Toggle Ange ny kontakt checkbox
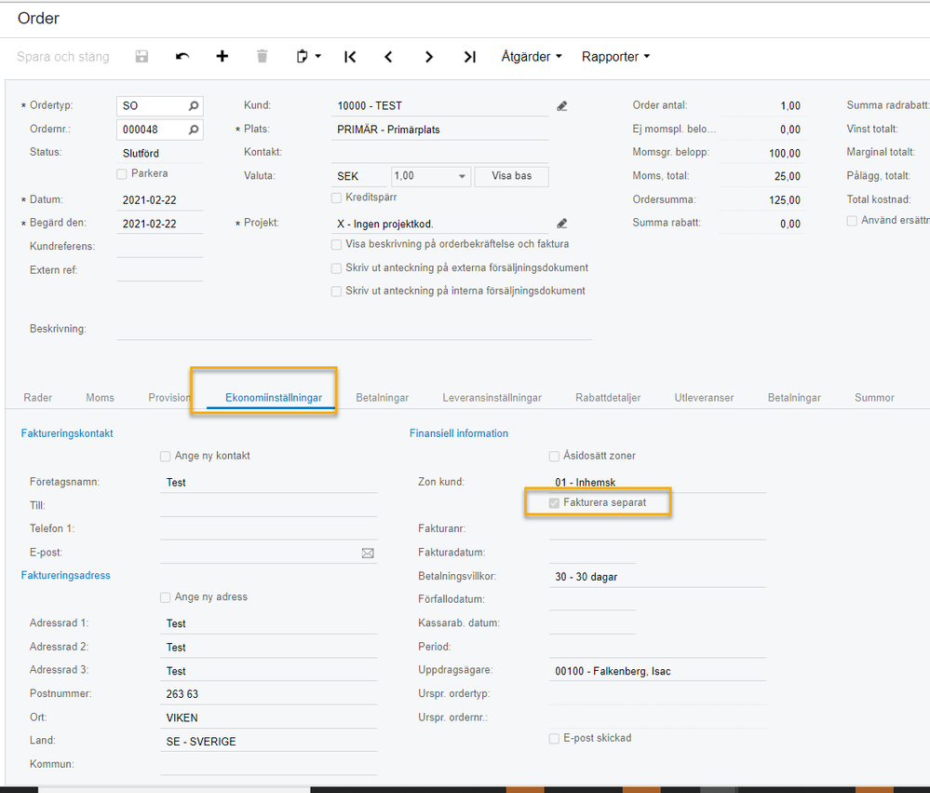 pos(165,457)
